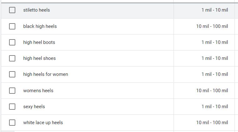The image size is (238, 132).
Task: Click the search volume range for stiletto heels
Action: (x=215, y=10)
